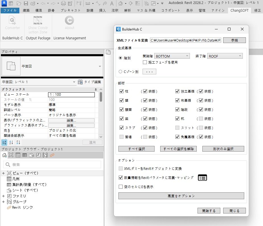Open the 開始階 BOTTOM dropdown
The width and height of the screenshot is (263, 226).
click(172, 56)
